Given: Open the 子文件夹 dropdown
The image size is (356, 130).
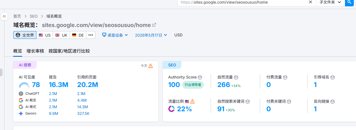Looking at the screenshot, I should pos(330,2).
